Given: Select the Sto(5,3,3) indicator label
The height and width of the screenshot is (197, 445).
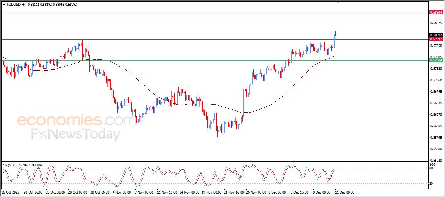Looking at the screenshot, I should (11, 165).
